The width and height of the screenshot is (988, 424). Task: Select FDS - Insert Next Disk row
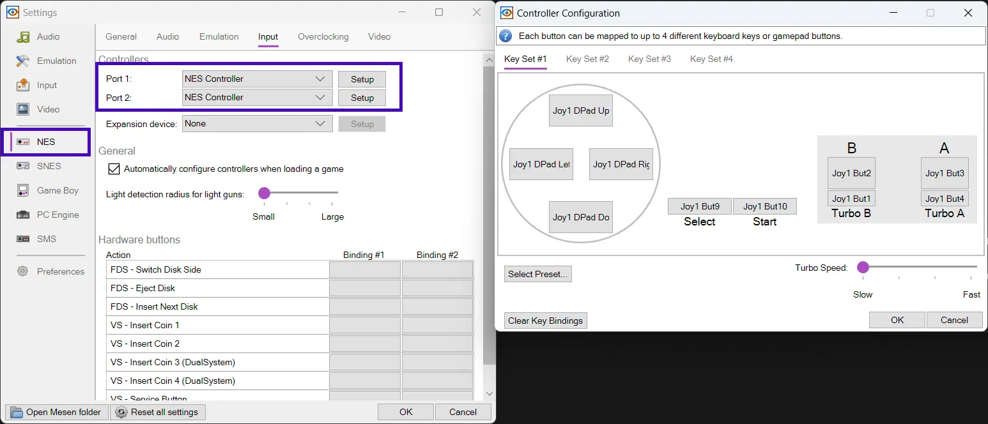coord(290,307)
